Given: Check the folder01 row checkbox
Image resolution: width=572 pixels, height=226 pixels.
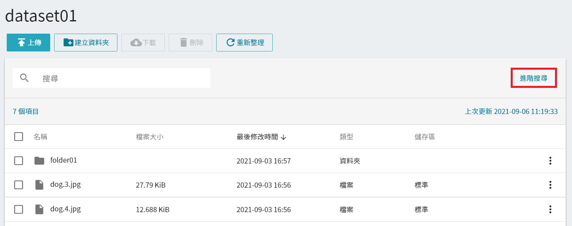Looking at the screenshot, I should click(x=19, y=161).
